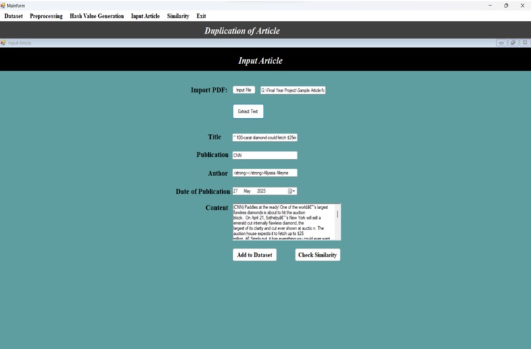The height and width of the screenshot is (349, 531).
Task: Click the Input Article child window icon
Action: click(3, 43)
